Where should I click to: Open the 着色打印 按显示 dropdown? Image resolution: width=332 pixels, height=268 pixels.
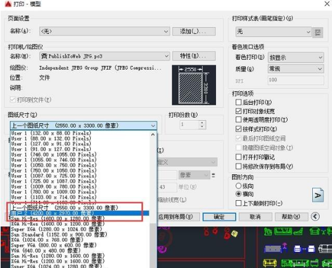[x=296, y=57]
